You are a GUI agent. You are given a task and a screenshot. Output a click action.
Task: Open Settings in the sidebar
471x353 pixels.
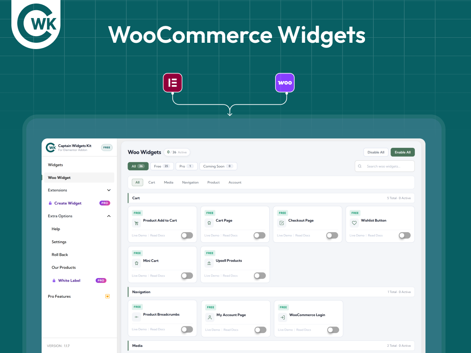coord(59,242)
